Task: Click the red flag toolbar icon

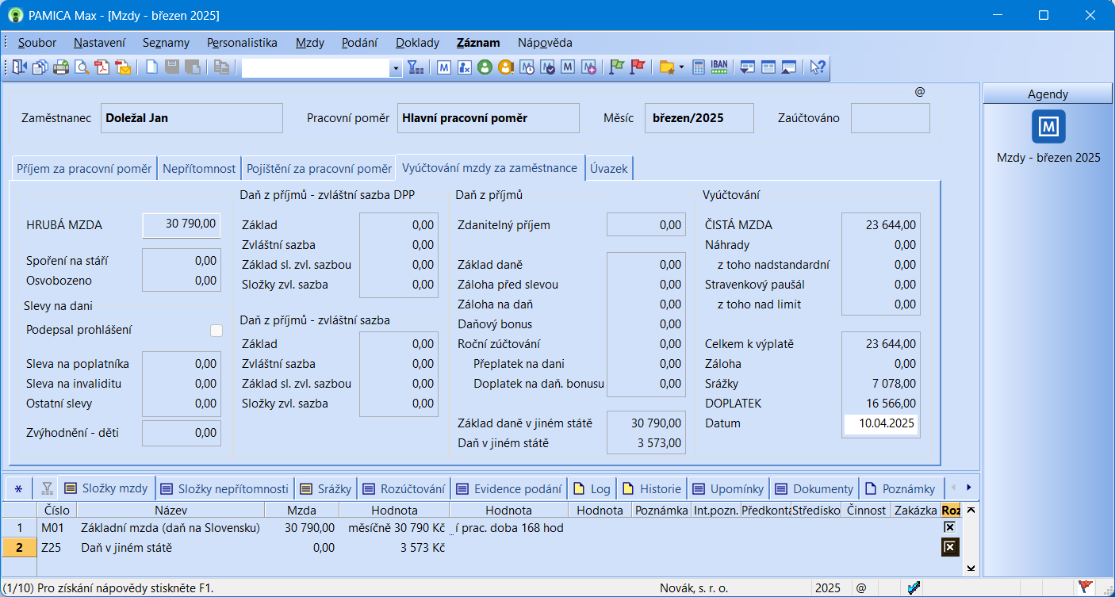Action: click(x=637, y=68)
